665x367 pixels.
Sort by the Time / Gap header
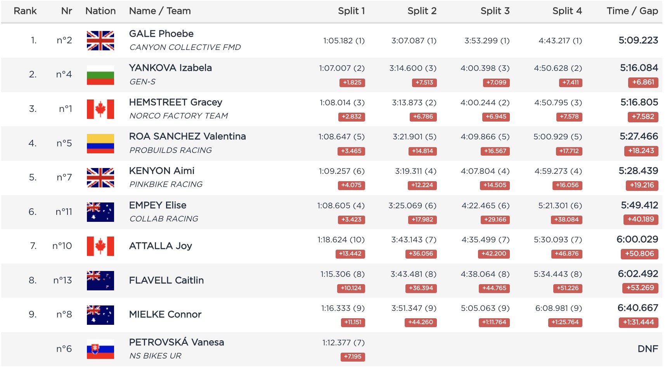coord(632,11)
